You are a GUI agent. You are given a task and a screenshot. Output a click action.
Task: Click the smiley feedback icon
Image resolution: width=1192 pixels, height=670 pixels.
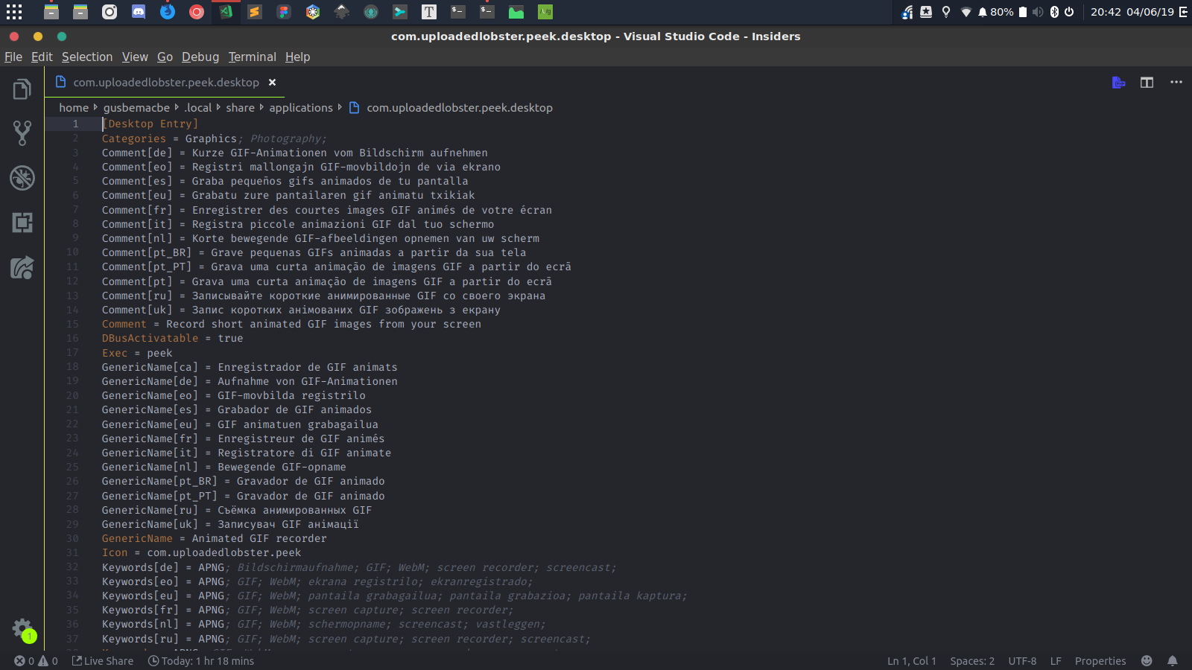coord(1147,661)
